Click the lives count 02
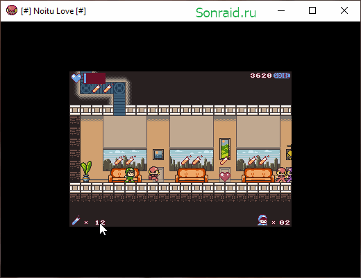 pos(285,223)
